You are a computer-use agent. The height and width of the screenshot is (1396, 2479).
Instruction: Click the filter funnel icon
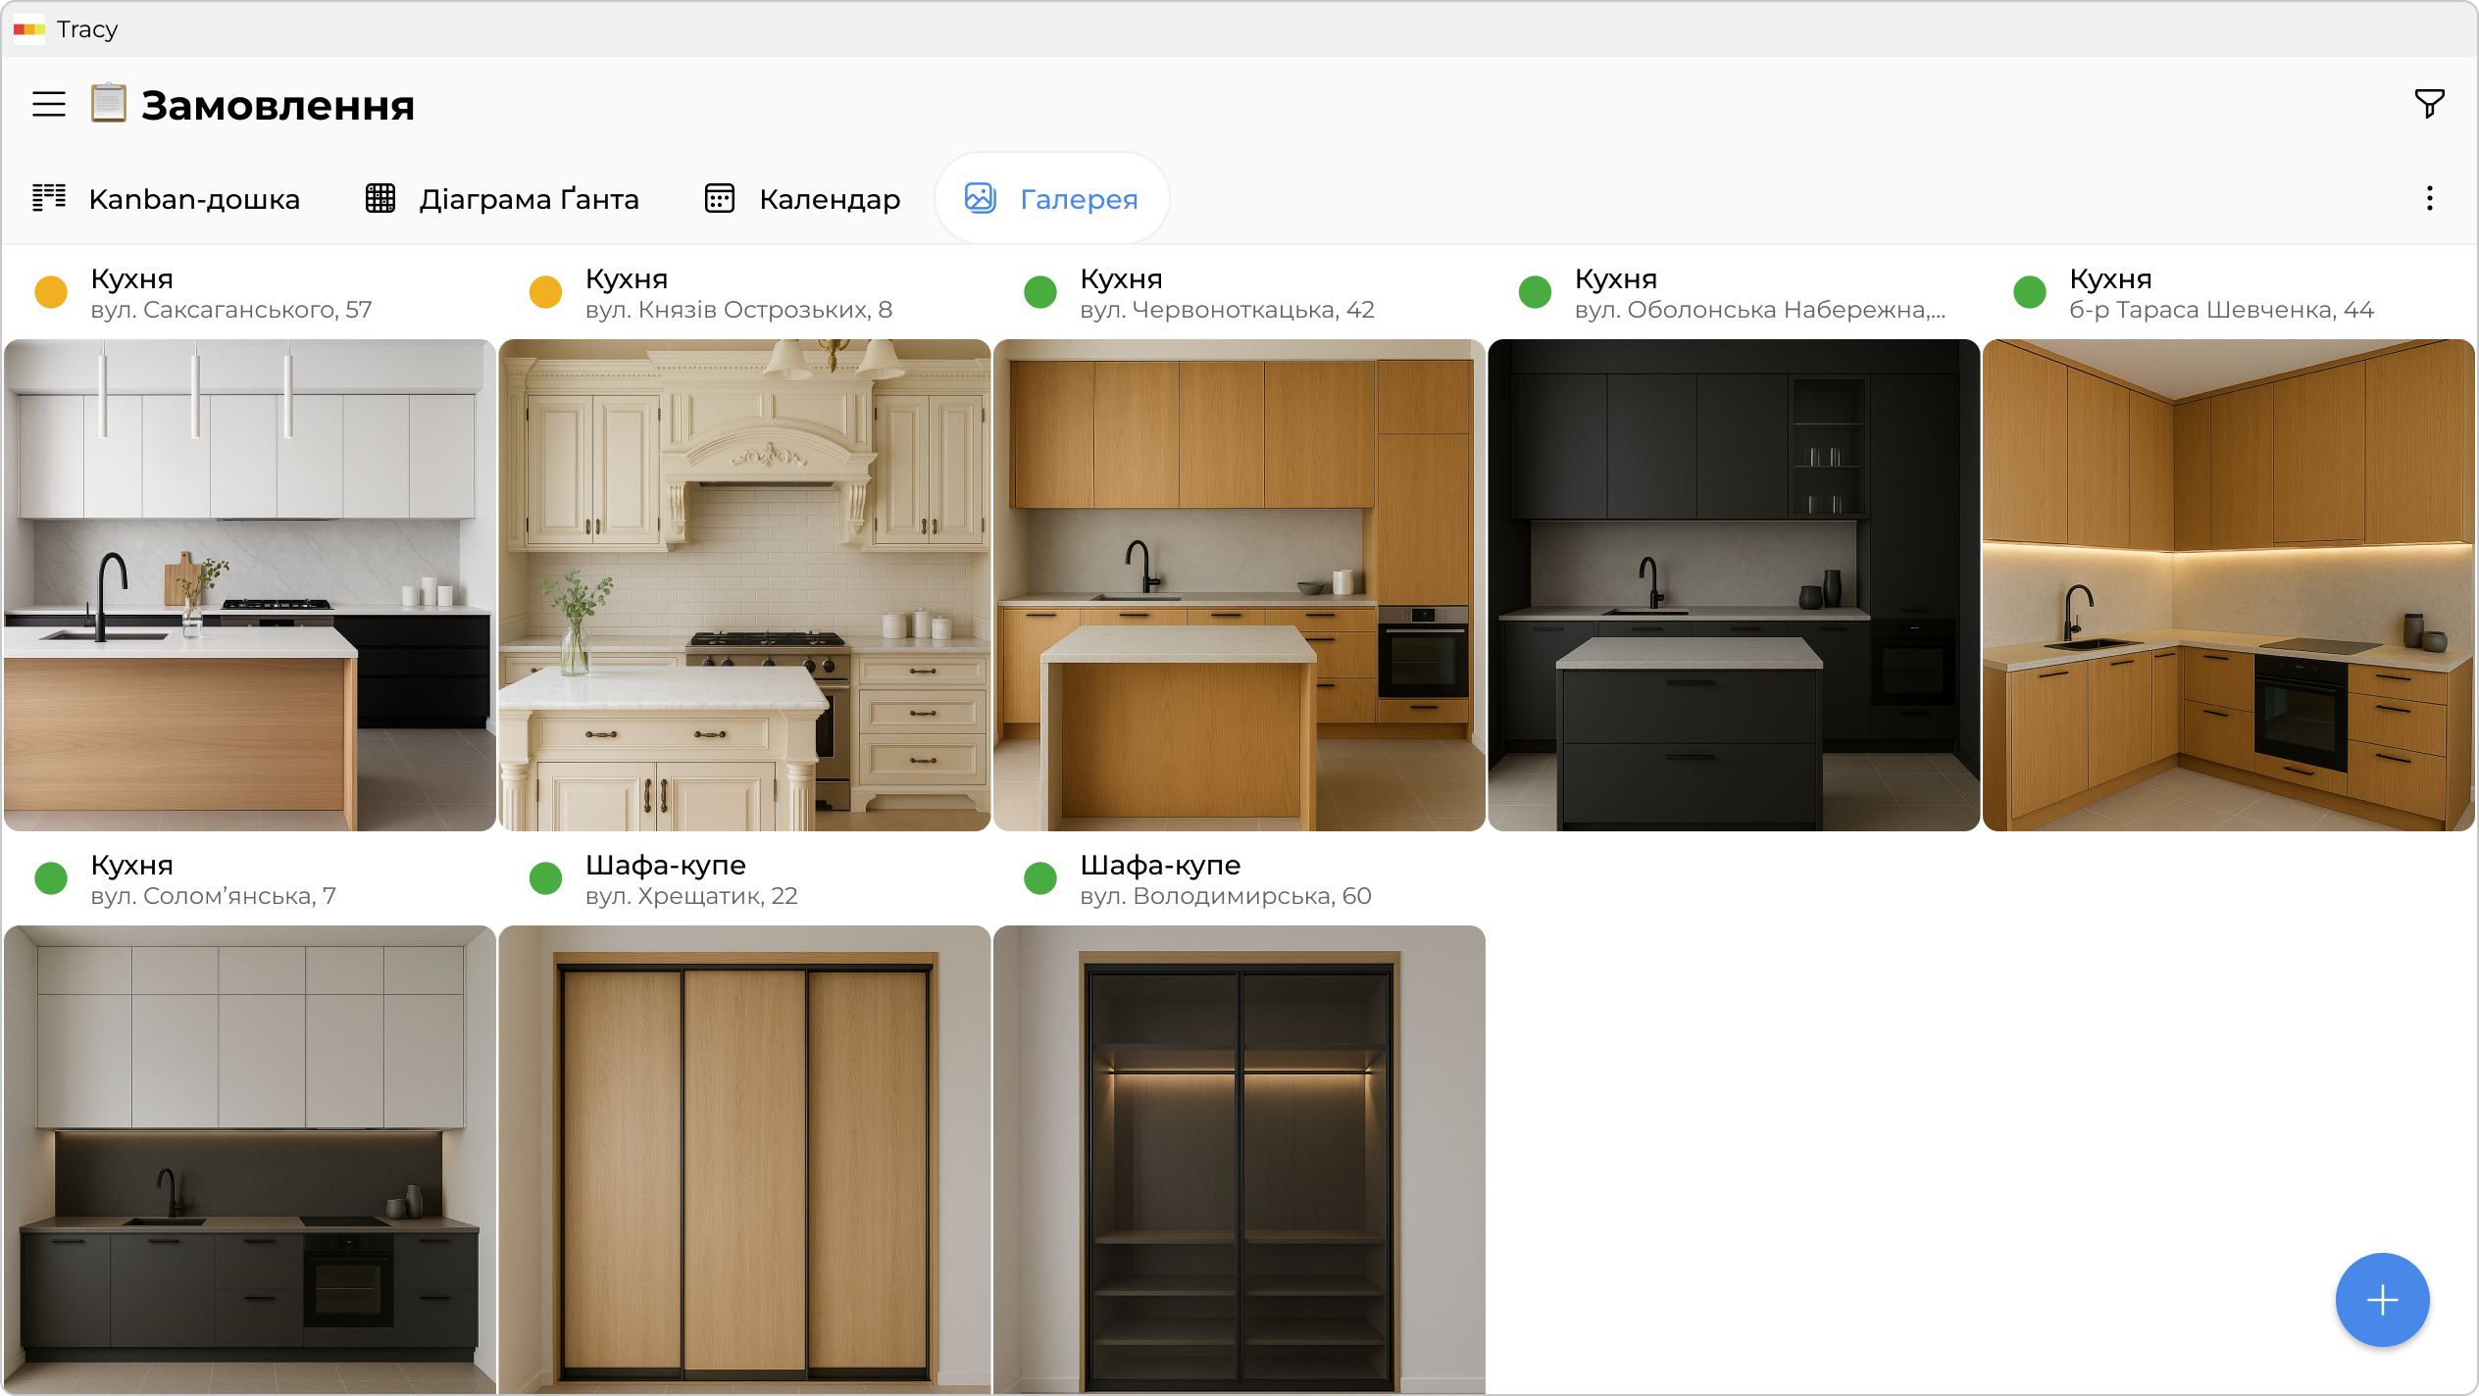tap(2429, 103)
